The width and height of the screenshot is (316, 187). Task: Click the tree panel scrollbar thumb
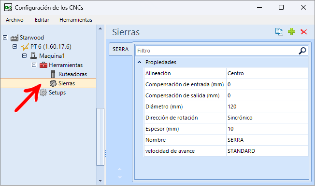(x=100, y=137)
